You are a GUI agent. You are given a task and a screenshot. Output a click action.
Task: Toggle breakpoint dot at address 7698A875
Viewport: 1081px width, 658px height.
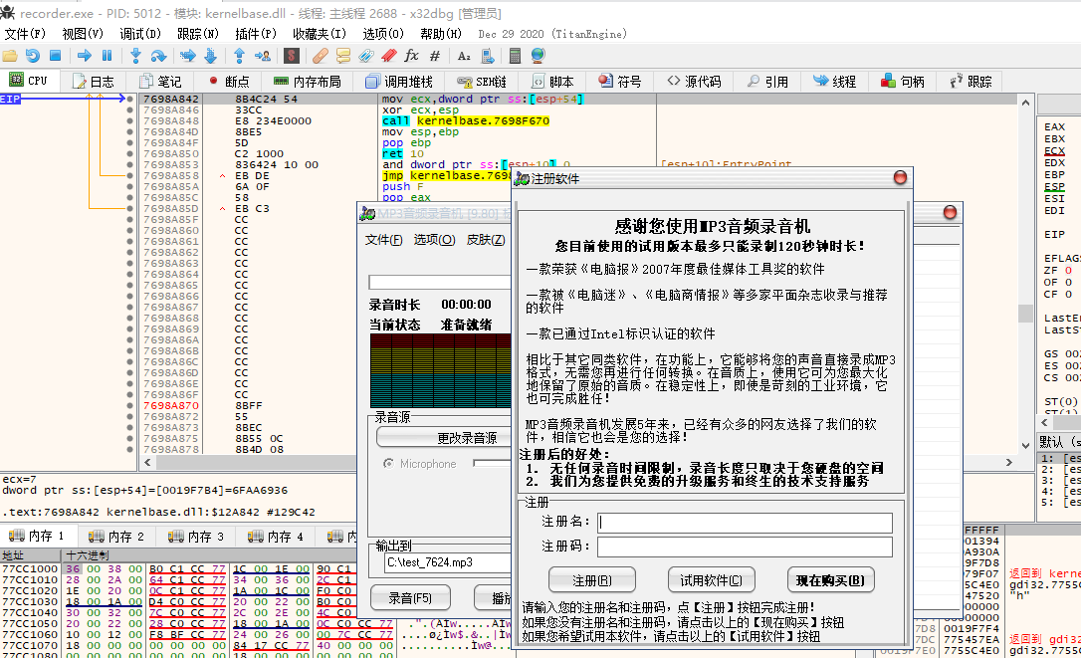129,439
